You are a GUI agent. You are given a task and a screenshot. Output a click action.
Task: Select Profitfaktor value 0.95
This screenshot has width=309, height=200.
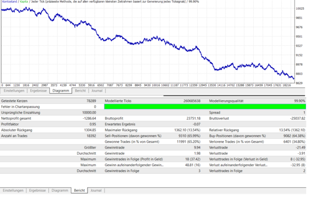(93, 124)
